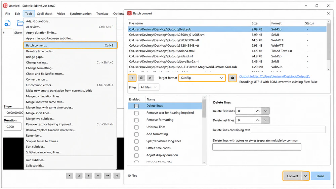
Task: Open output settings gear icon
Action: (233, 78)
